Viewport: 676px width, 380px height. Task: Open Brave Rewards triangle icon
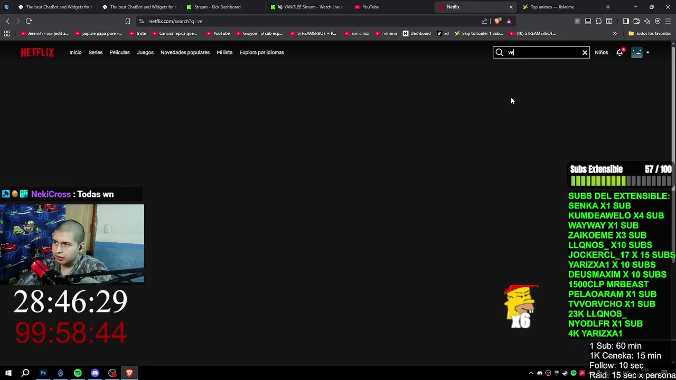[509, 21]
